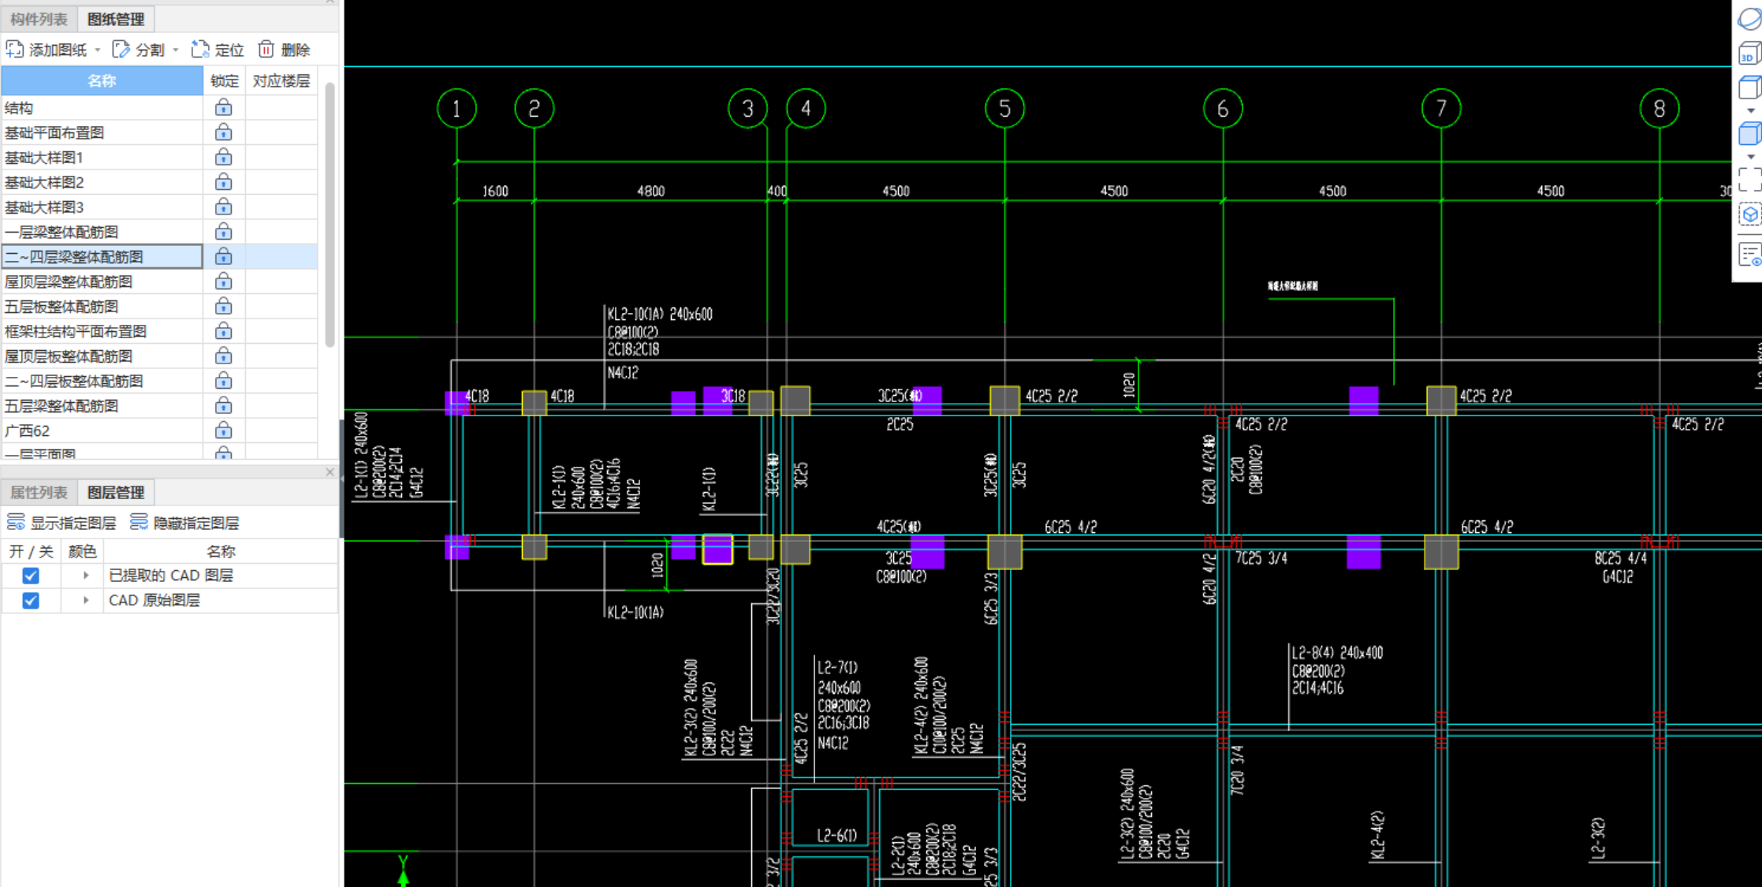Click the 删除 delete trash icon

point(266,50)
